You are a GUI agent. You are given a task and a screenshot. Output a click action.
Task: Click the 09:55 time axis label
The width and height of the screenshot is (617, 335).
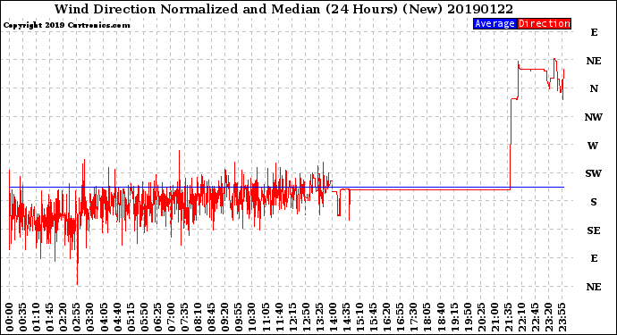pyautogui.click(x=239, y=317)
